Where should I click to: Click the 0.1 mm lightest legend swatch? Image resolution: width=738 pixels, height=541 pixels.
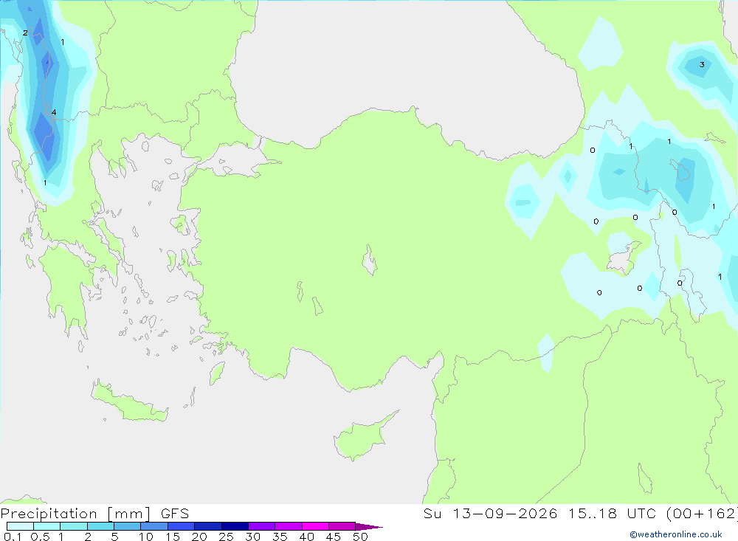coord(20,526)
